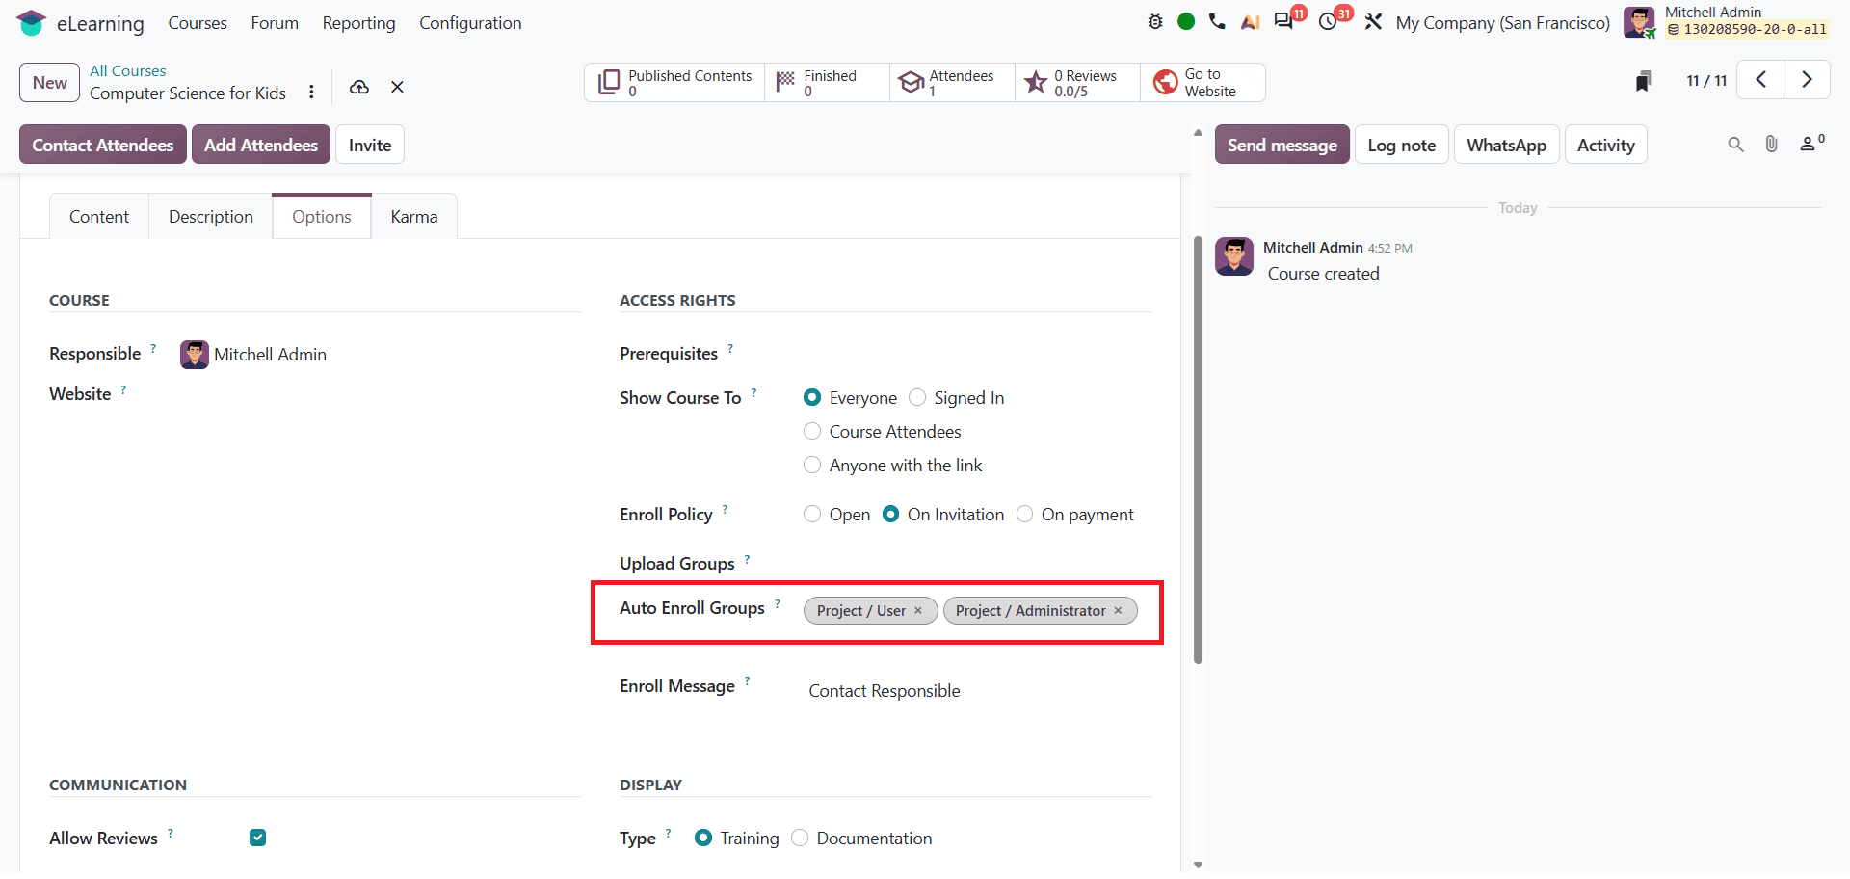The width and height of the screenshot is (1850, 879).
Task: Switch to the Content tab
Action: [x=99, y=217]
